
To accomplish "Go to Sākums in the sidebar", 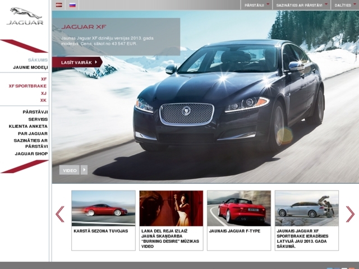I will point(38,60).
